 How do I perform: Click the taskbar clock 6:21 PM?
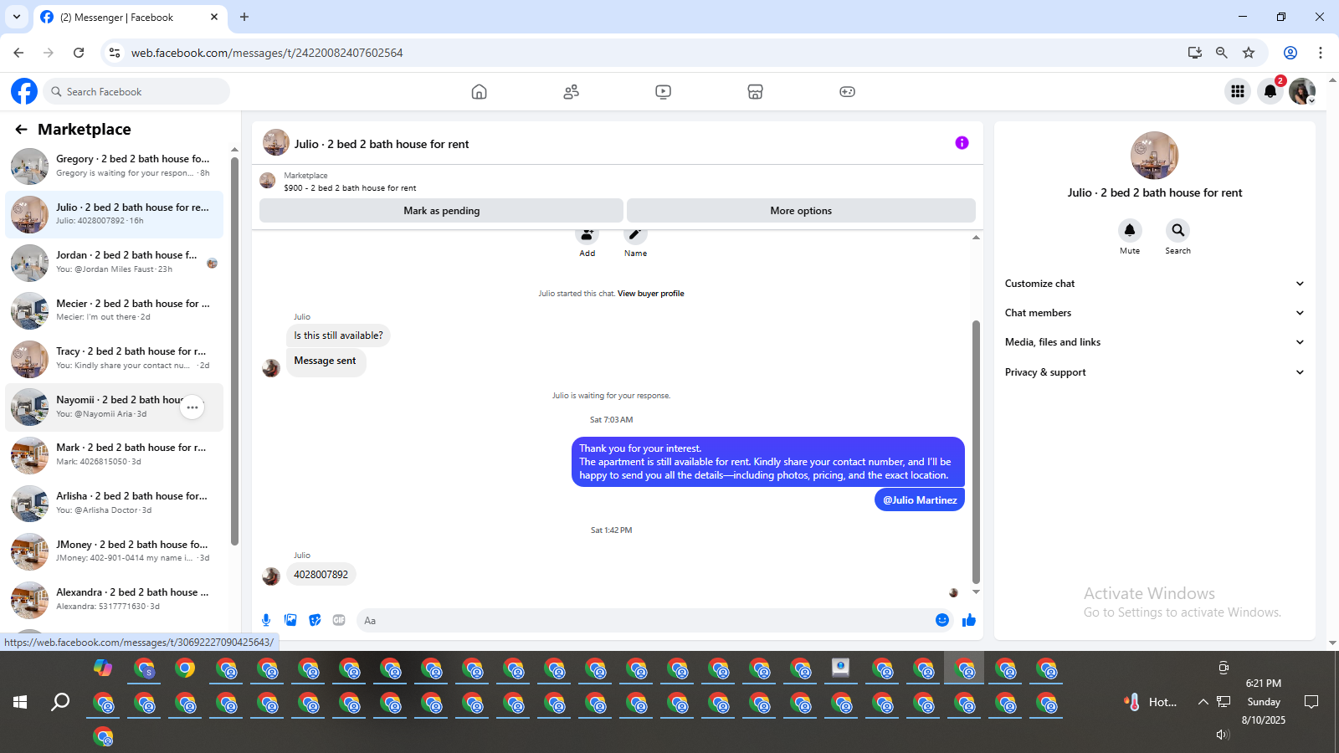(1263, 684)
